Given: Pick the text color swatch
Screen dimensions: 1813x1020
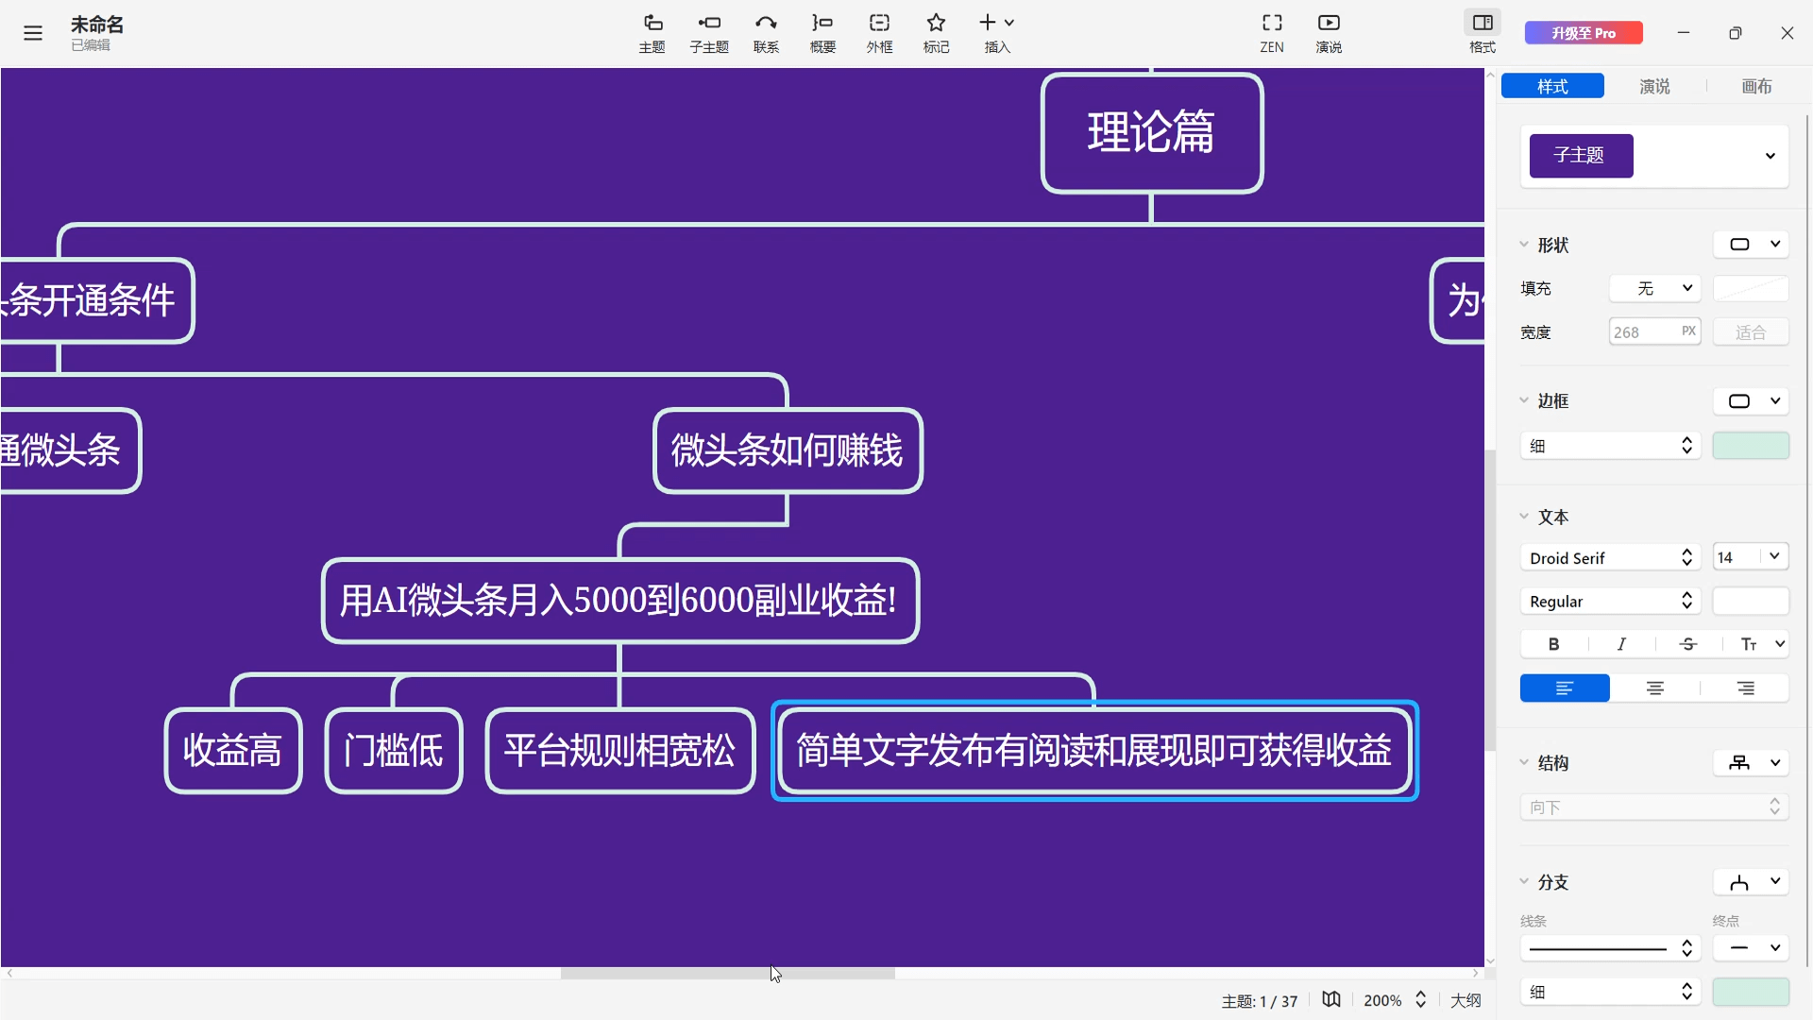Looking at the screenshot, I should (x=1751, y=601).
